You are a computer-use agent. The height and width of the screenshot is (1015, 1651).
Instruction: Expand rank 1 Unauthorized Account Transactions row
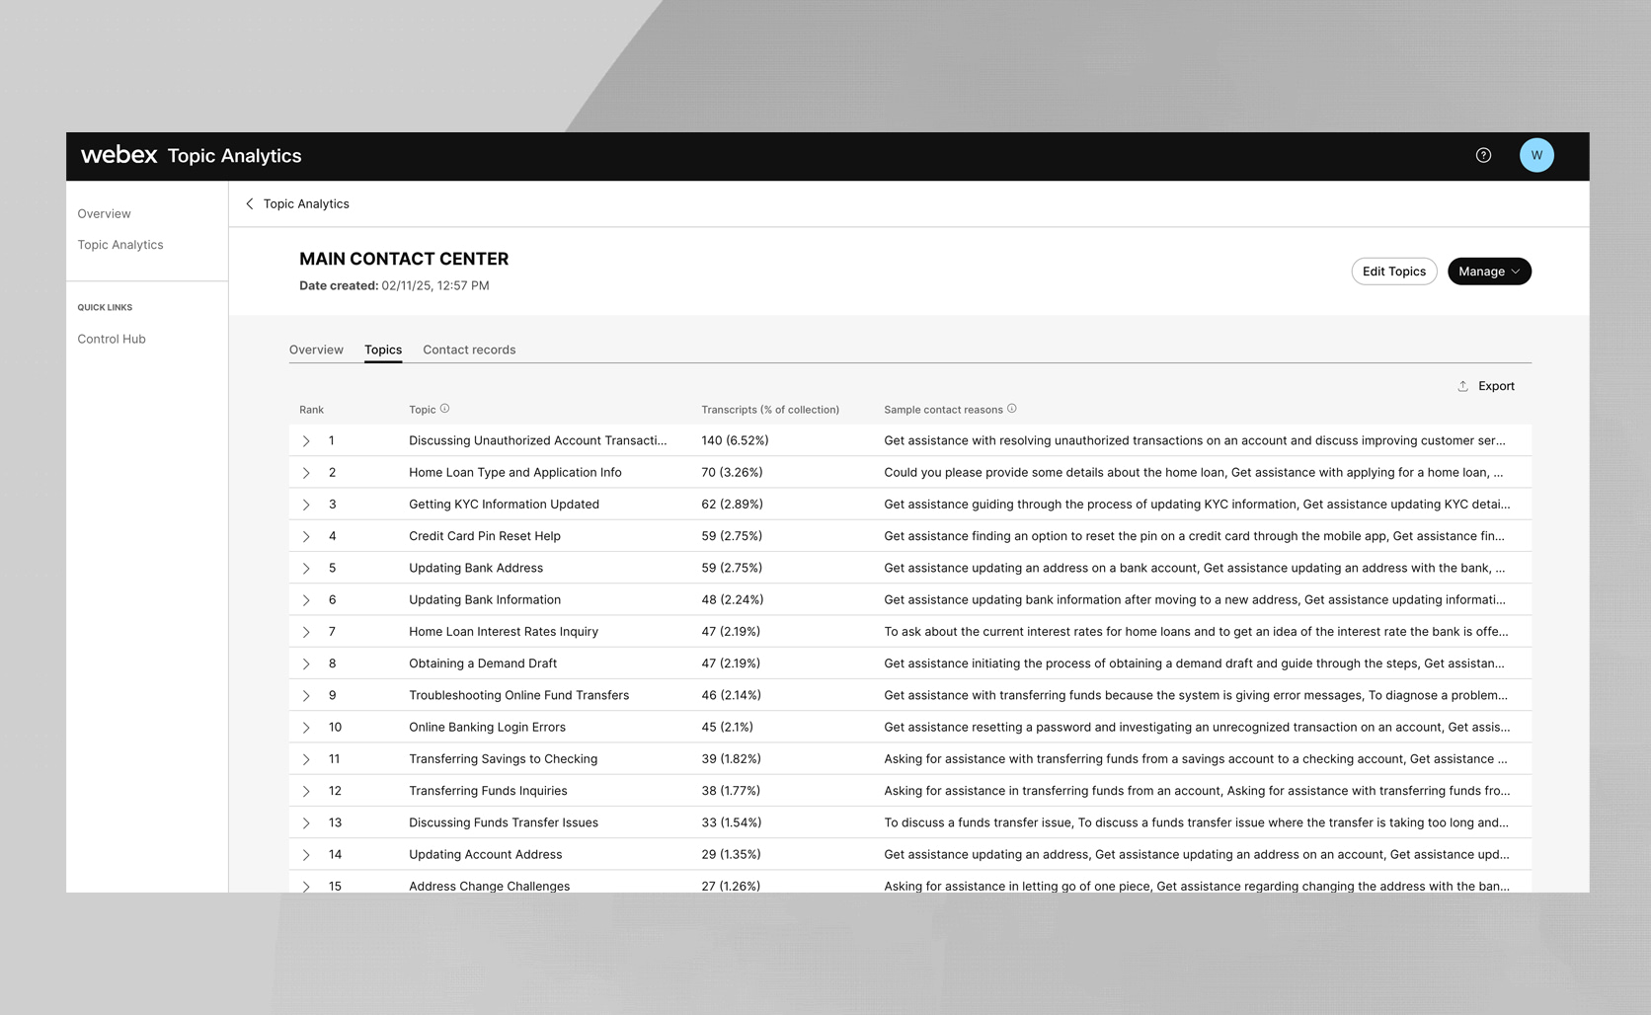(306, 441)
